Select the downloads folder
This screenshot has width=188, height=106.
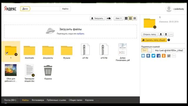pyautogui.click(x=29, y=50)
